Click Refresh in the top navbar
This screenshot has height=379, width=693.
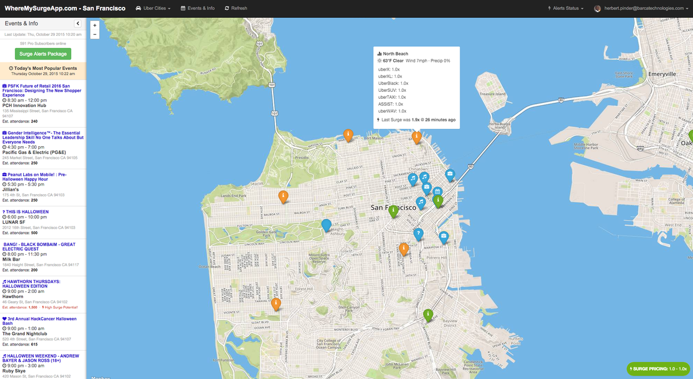point(236,8)
